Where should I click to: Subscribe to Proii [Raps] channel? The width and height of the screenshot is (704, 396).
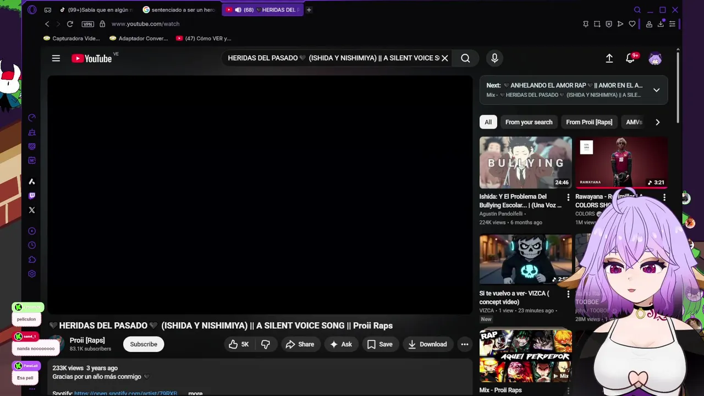tap(144, 344)
